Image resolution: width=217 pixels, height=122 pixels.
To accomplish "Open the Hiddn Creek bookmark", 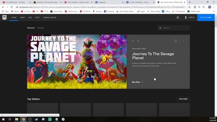I will (x=194, y=11).
